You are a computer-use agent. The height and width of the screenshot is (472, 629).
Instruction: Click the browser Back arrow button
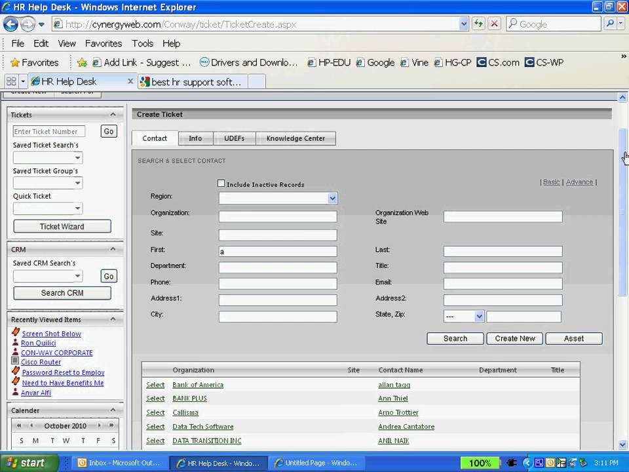point(11,24)
